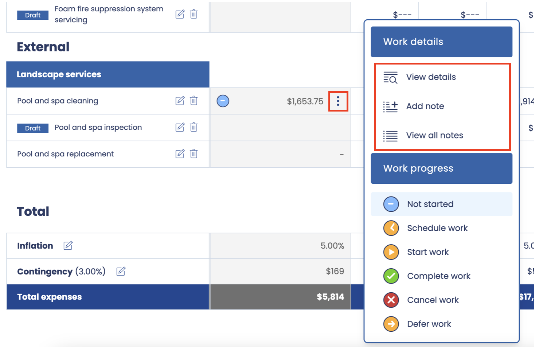The image size is (535, 347).
Task: Select Schedule work status
Action: 437,228
